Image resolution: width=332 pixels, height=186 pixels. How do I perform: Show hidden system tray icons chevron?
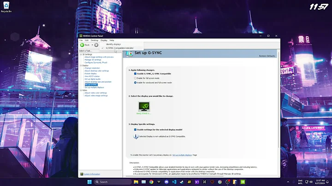(x=288, y=182)
